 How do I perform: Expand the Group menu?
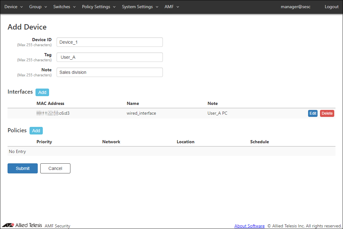click(38, 7)
